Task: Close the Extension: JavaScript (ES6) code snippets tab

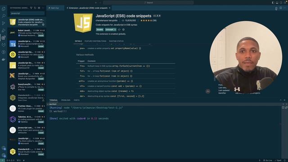Action: (x=110, y=8)
